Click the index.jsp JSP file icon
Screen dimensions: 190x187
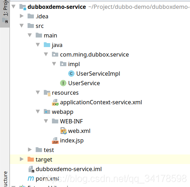tap(55, 140)
